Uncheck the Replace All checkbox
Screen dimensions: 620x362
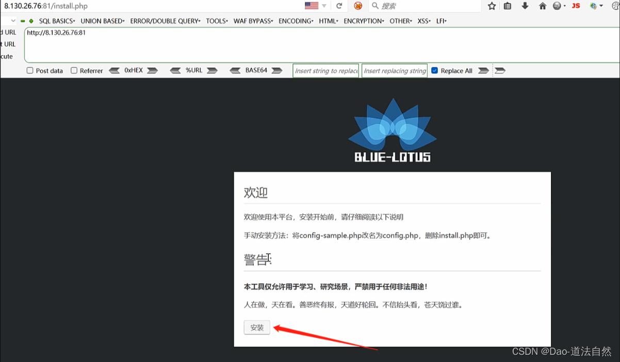[x=434, y=71]
